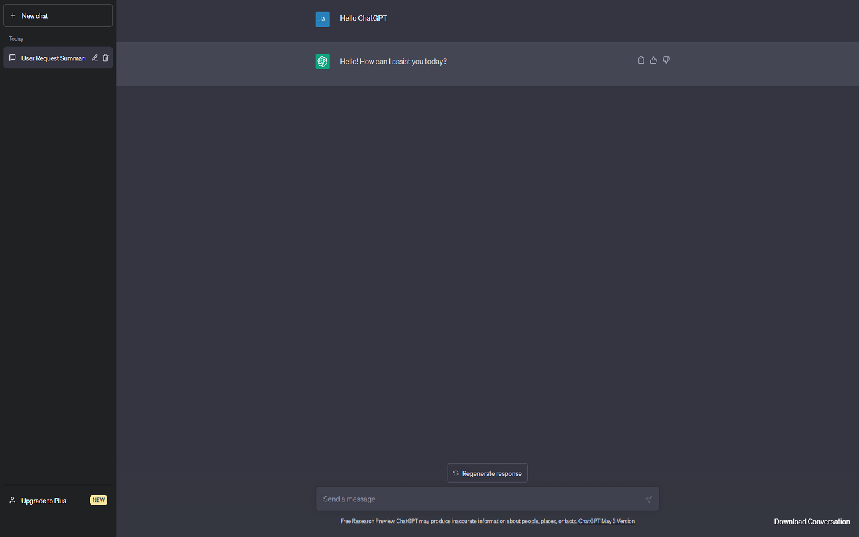
Task: Delete chat using trash icon
Action: pyautogui.click(x=105, y=58)
